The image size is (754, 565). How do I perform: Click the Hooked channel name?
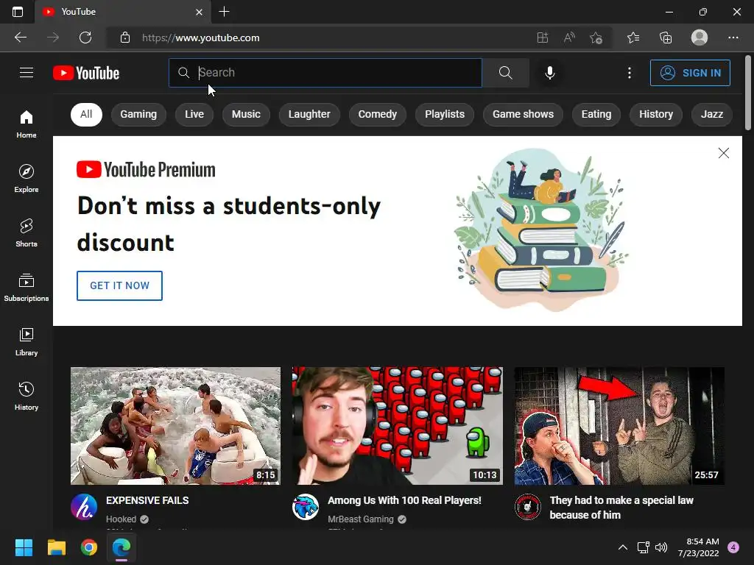[121, 519]
